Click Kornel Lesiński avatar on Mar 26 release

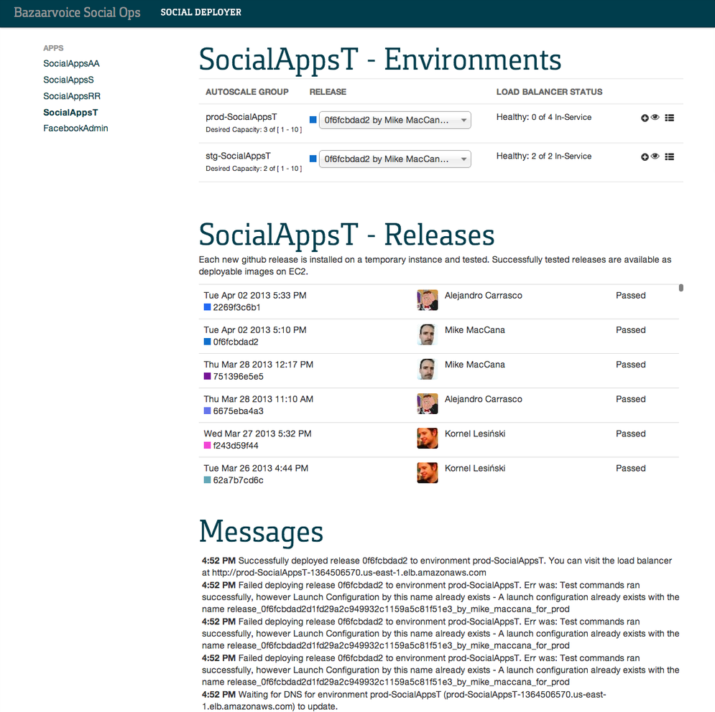(428, 473)
